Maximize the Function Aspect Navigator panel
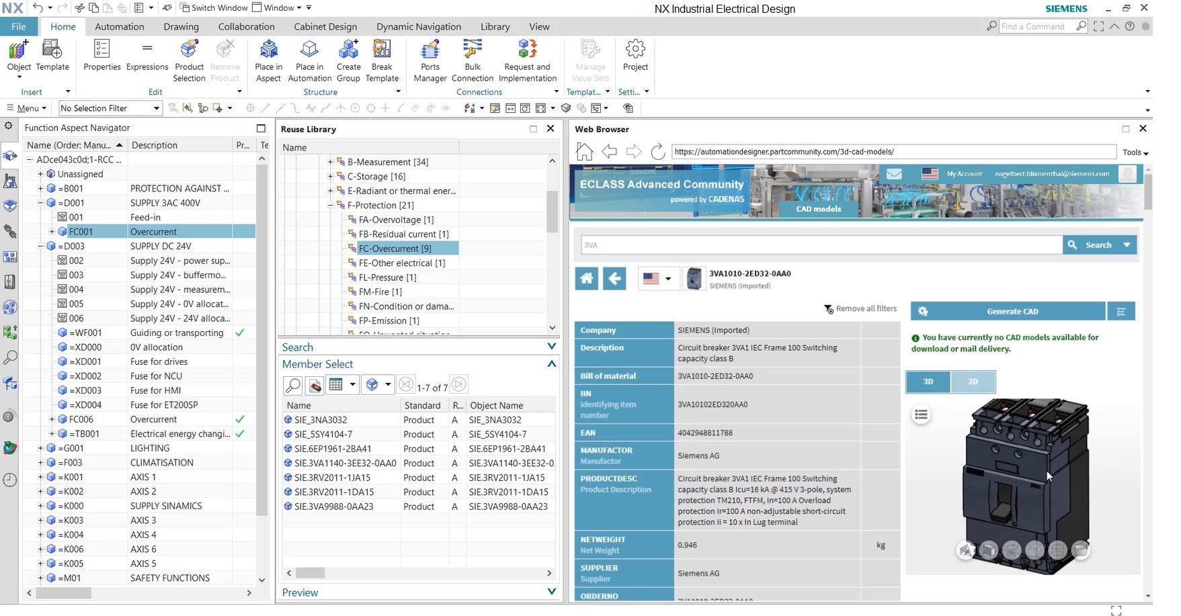Viewport: 1181px width, 616px height. pos(261,128)
